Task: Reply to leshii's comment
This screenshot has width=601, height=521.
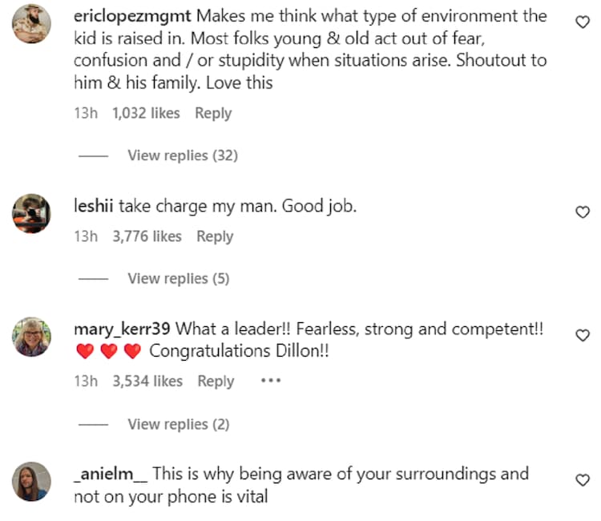Action: coord(215,236)
